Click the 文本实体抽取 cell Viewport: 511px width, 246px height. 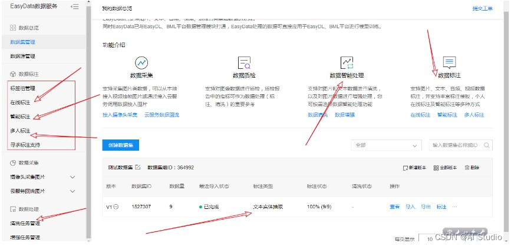coord(268,207)
